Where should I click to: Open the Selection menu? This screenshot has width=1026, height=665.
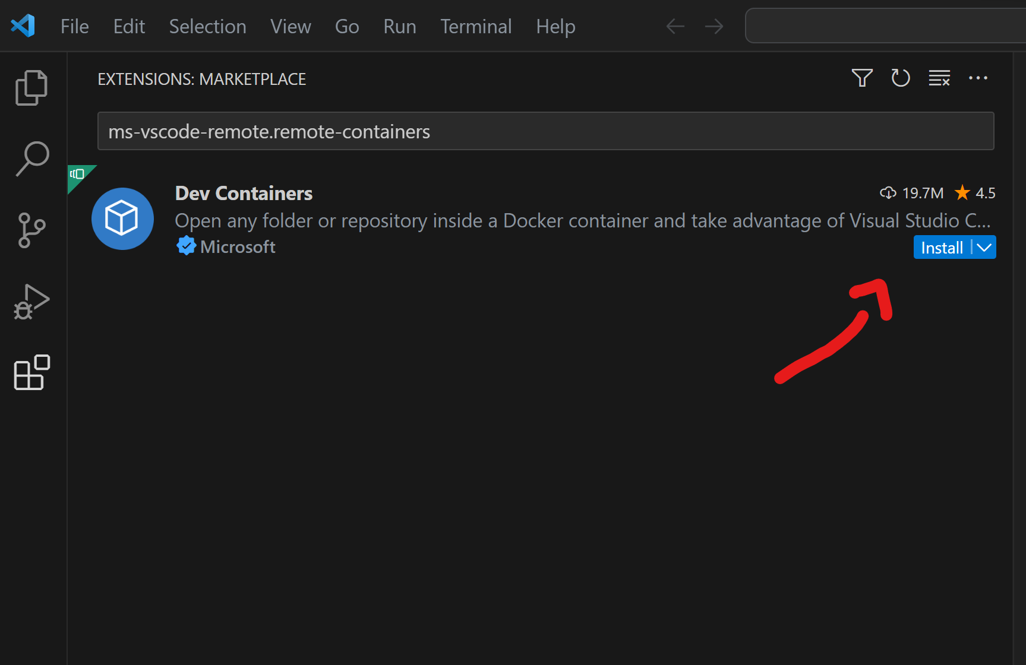(x=207, y=26)
